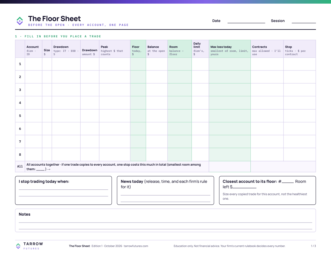Click '1 · FILL IN BEFORE YOU PLACE A TRADE' heading

58,36
